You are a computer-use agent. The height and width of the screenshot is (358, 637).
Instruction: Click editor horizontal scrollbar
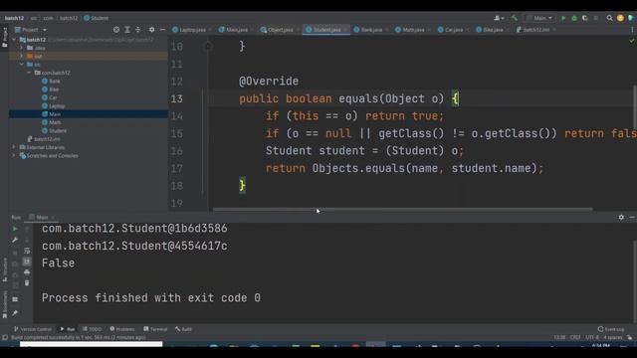(402, 210)
